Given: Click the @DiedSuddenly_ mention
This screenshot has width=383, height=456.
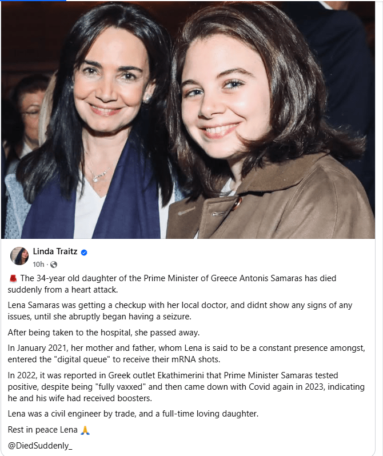Looking at the screenshot, I should pos(40,446).
